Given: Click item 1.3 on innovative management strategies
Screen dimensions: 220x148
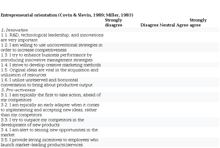Looking at the screenshot, I should (x=47, y=57).
